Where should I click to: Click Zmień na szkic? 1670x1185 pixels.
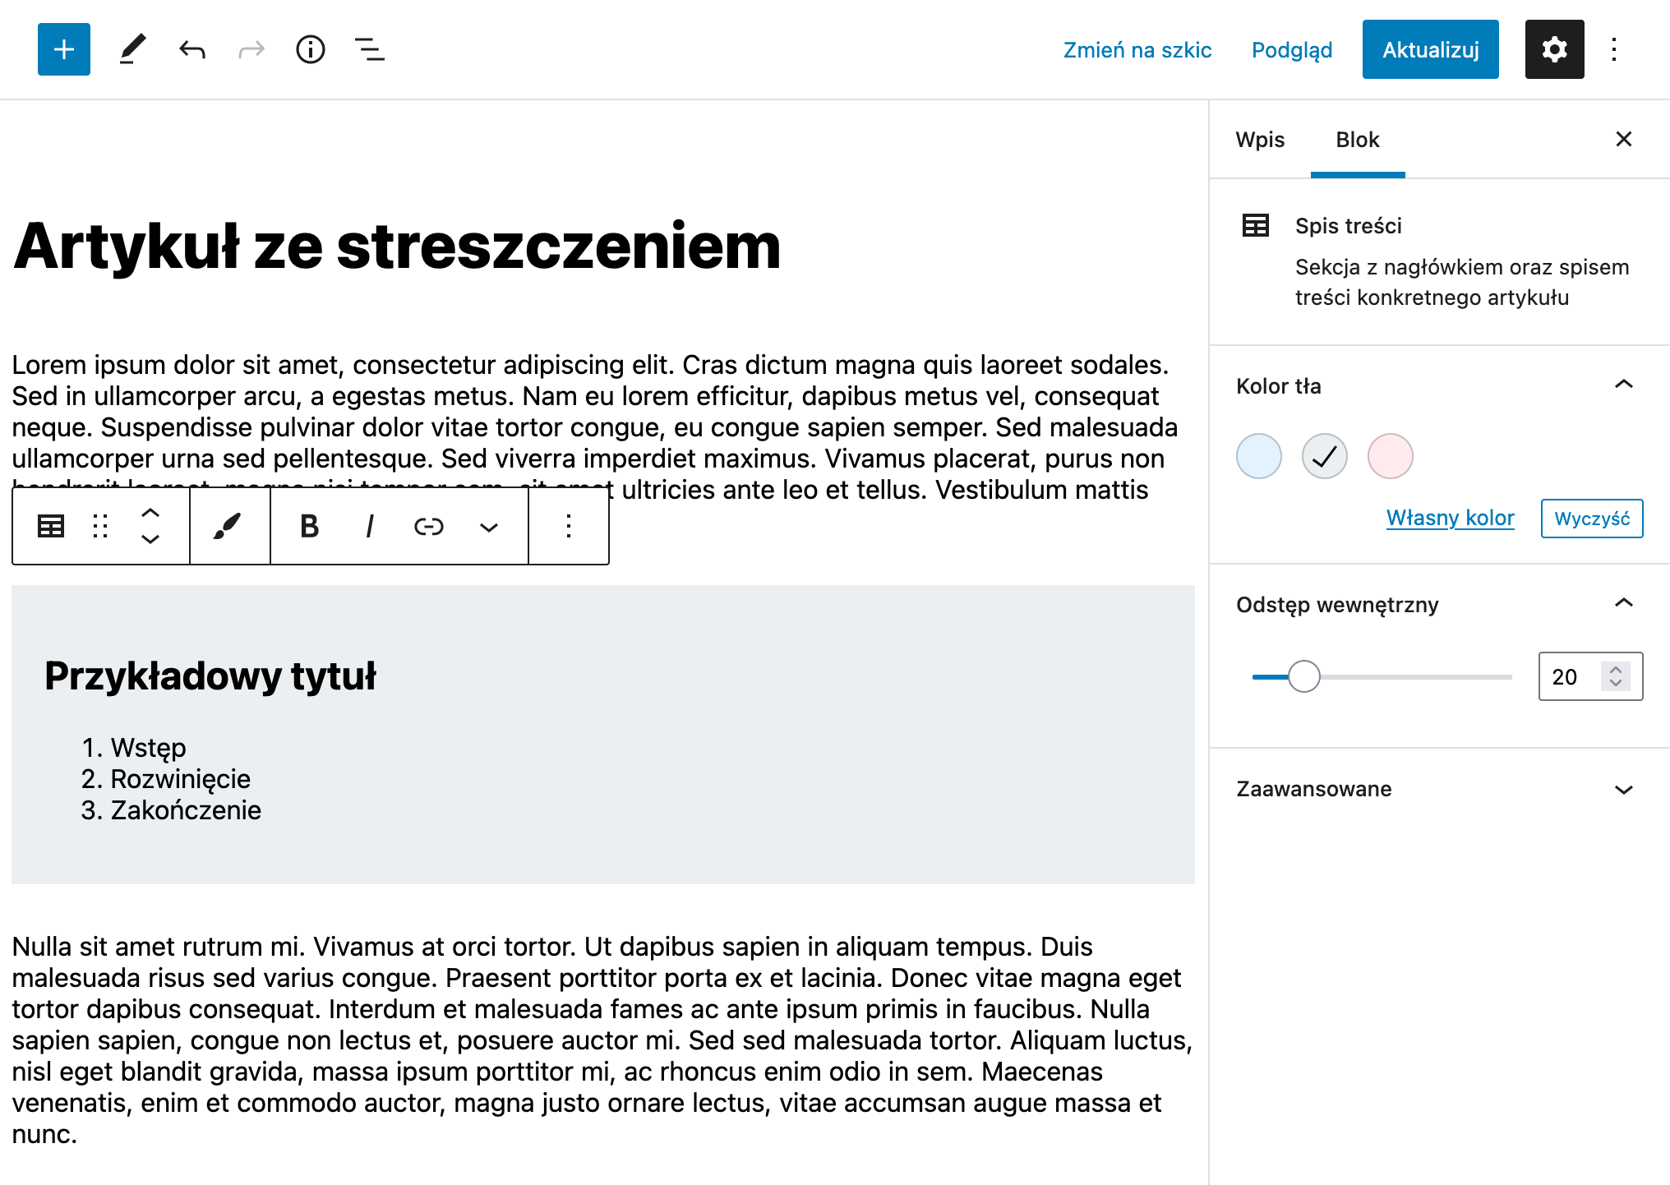[x=1137, y=49]
